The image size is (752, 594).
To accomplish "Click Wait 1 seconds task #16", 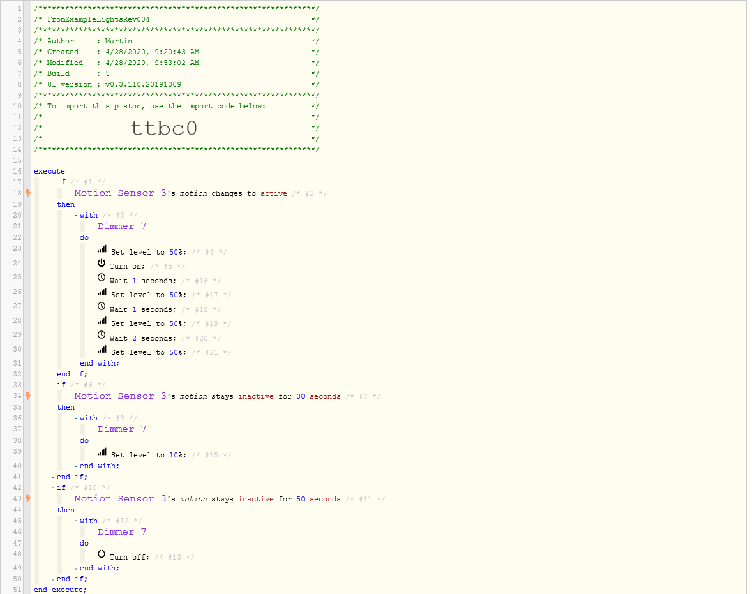I will (143, 281).
